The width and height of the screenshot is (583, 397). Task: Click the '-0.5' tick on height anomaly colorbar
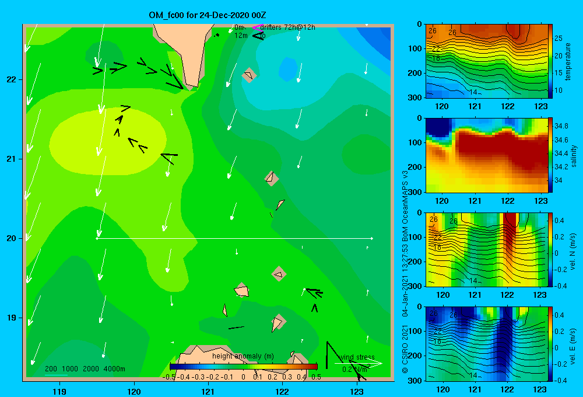click(x=168, y=377)
